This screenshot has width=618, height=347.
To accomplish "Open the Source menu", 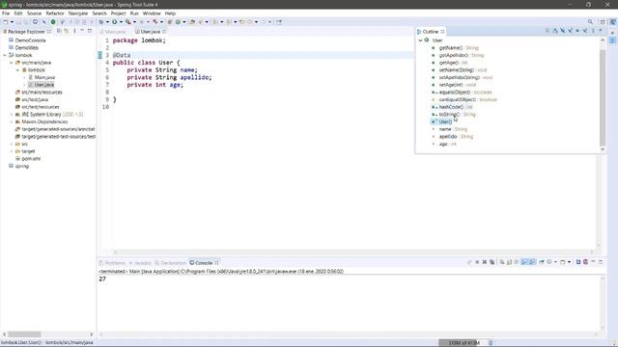I will click(34, 13).
